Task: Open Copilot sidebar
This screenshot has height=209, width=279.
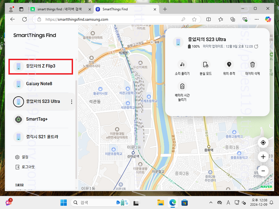Action: coord(268,19)
